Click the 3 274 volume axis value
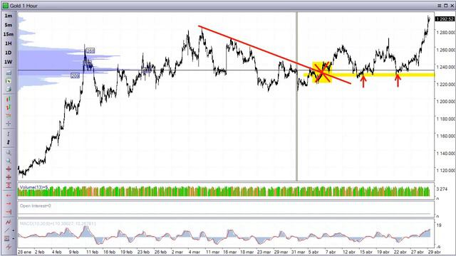Screen dimensions: 456x256 (x=442, y=189)
